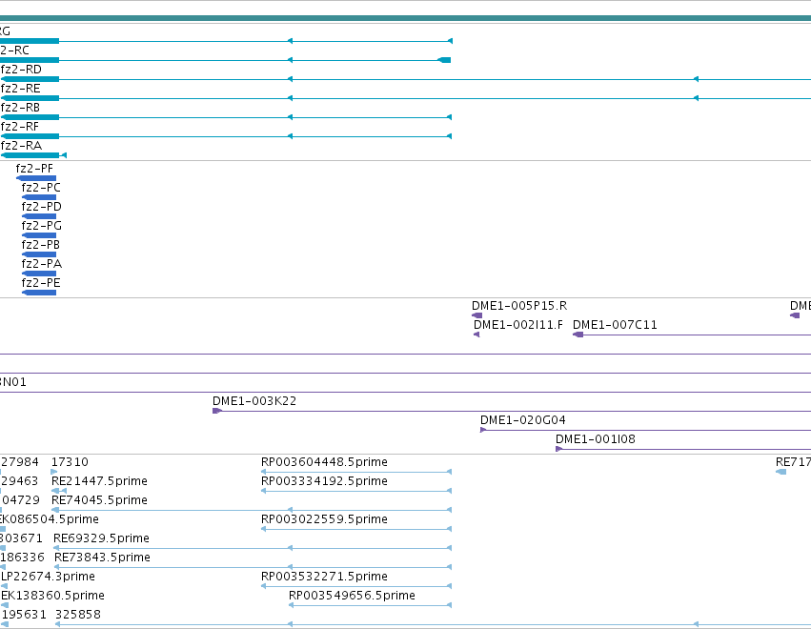
Task: Select the fz2-PF protein label
Action: 34,169
